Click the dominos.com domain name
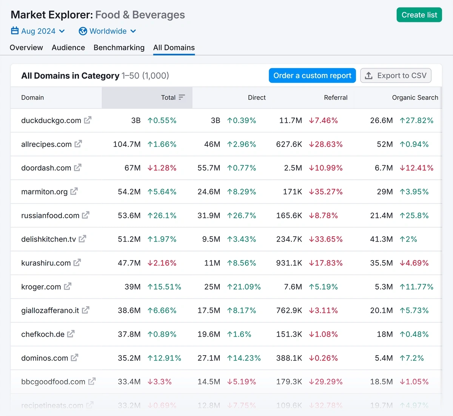Image resolution: width=453 pixels, height=416 pixels. (45, 358)
